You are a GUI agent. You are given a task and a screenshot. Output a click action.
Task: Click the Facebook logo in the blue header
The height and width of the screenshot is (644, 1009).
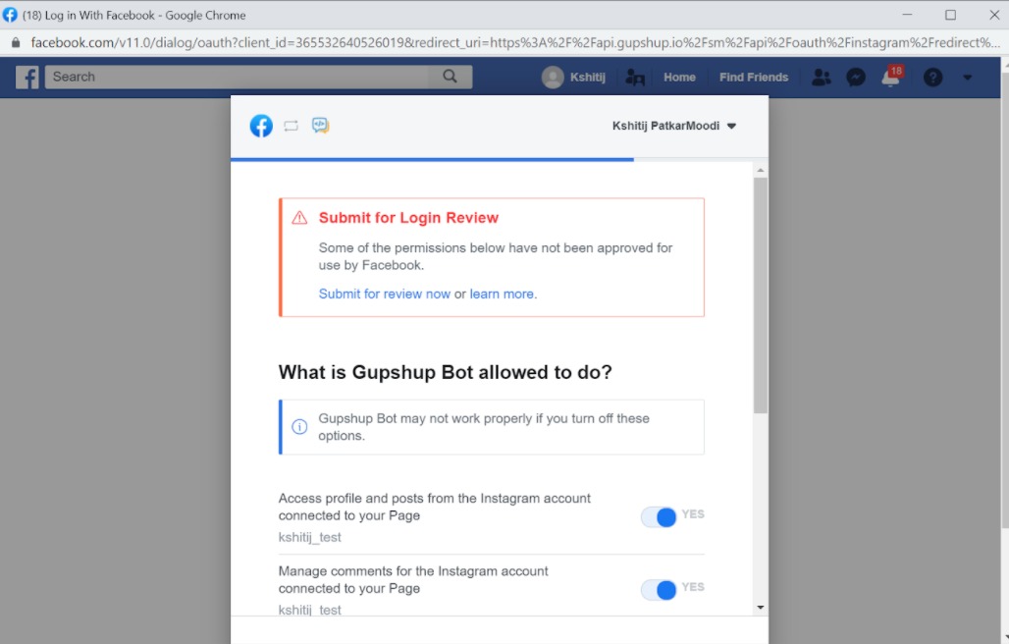coord(27,78)
